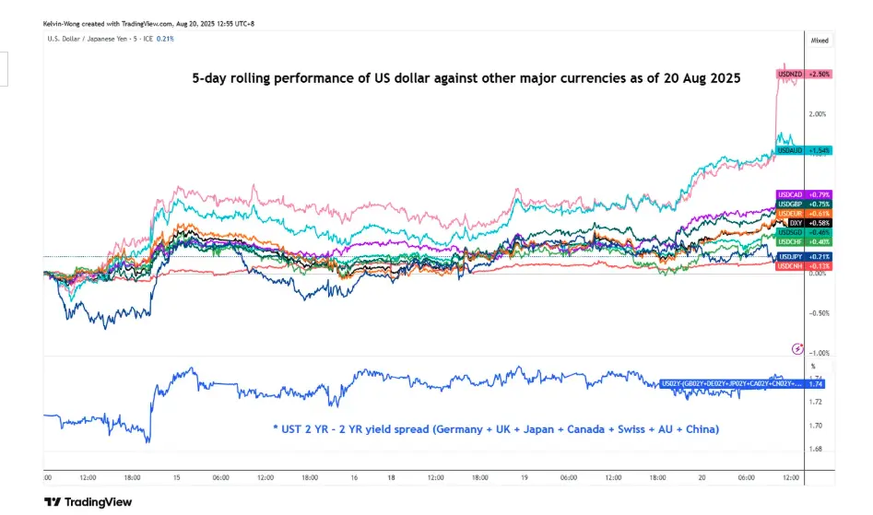873x515 pixels.
Task: Click the purple lightning event icon
Action: (x=797, y=348)
